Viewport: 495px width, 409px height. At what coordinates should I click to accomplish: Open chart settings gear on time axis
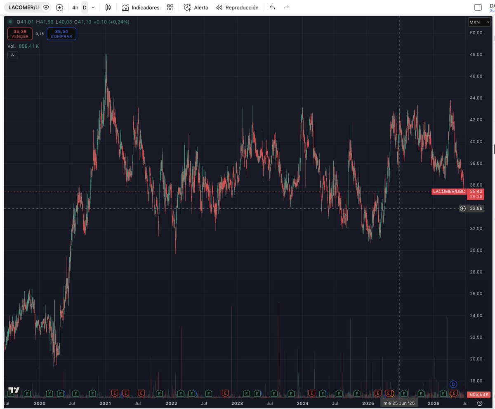tap(479, 403)
